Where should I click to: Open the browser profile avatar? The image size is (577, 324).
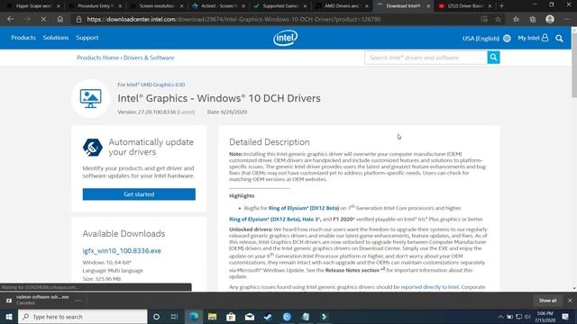pyautogui.click(x=550, y=19)
